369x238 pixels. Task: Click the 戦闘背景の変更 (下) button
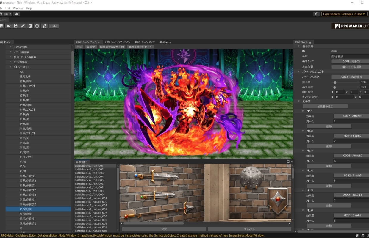[x=140, y=47]
